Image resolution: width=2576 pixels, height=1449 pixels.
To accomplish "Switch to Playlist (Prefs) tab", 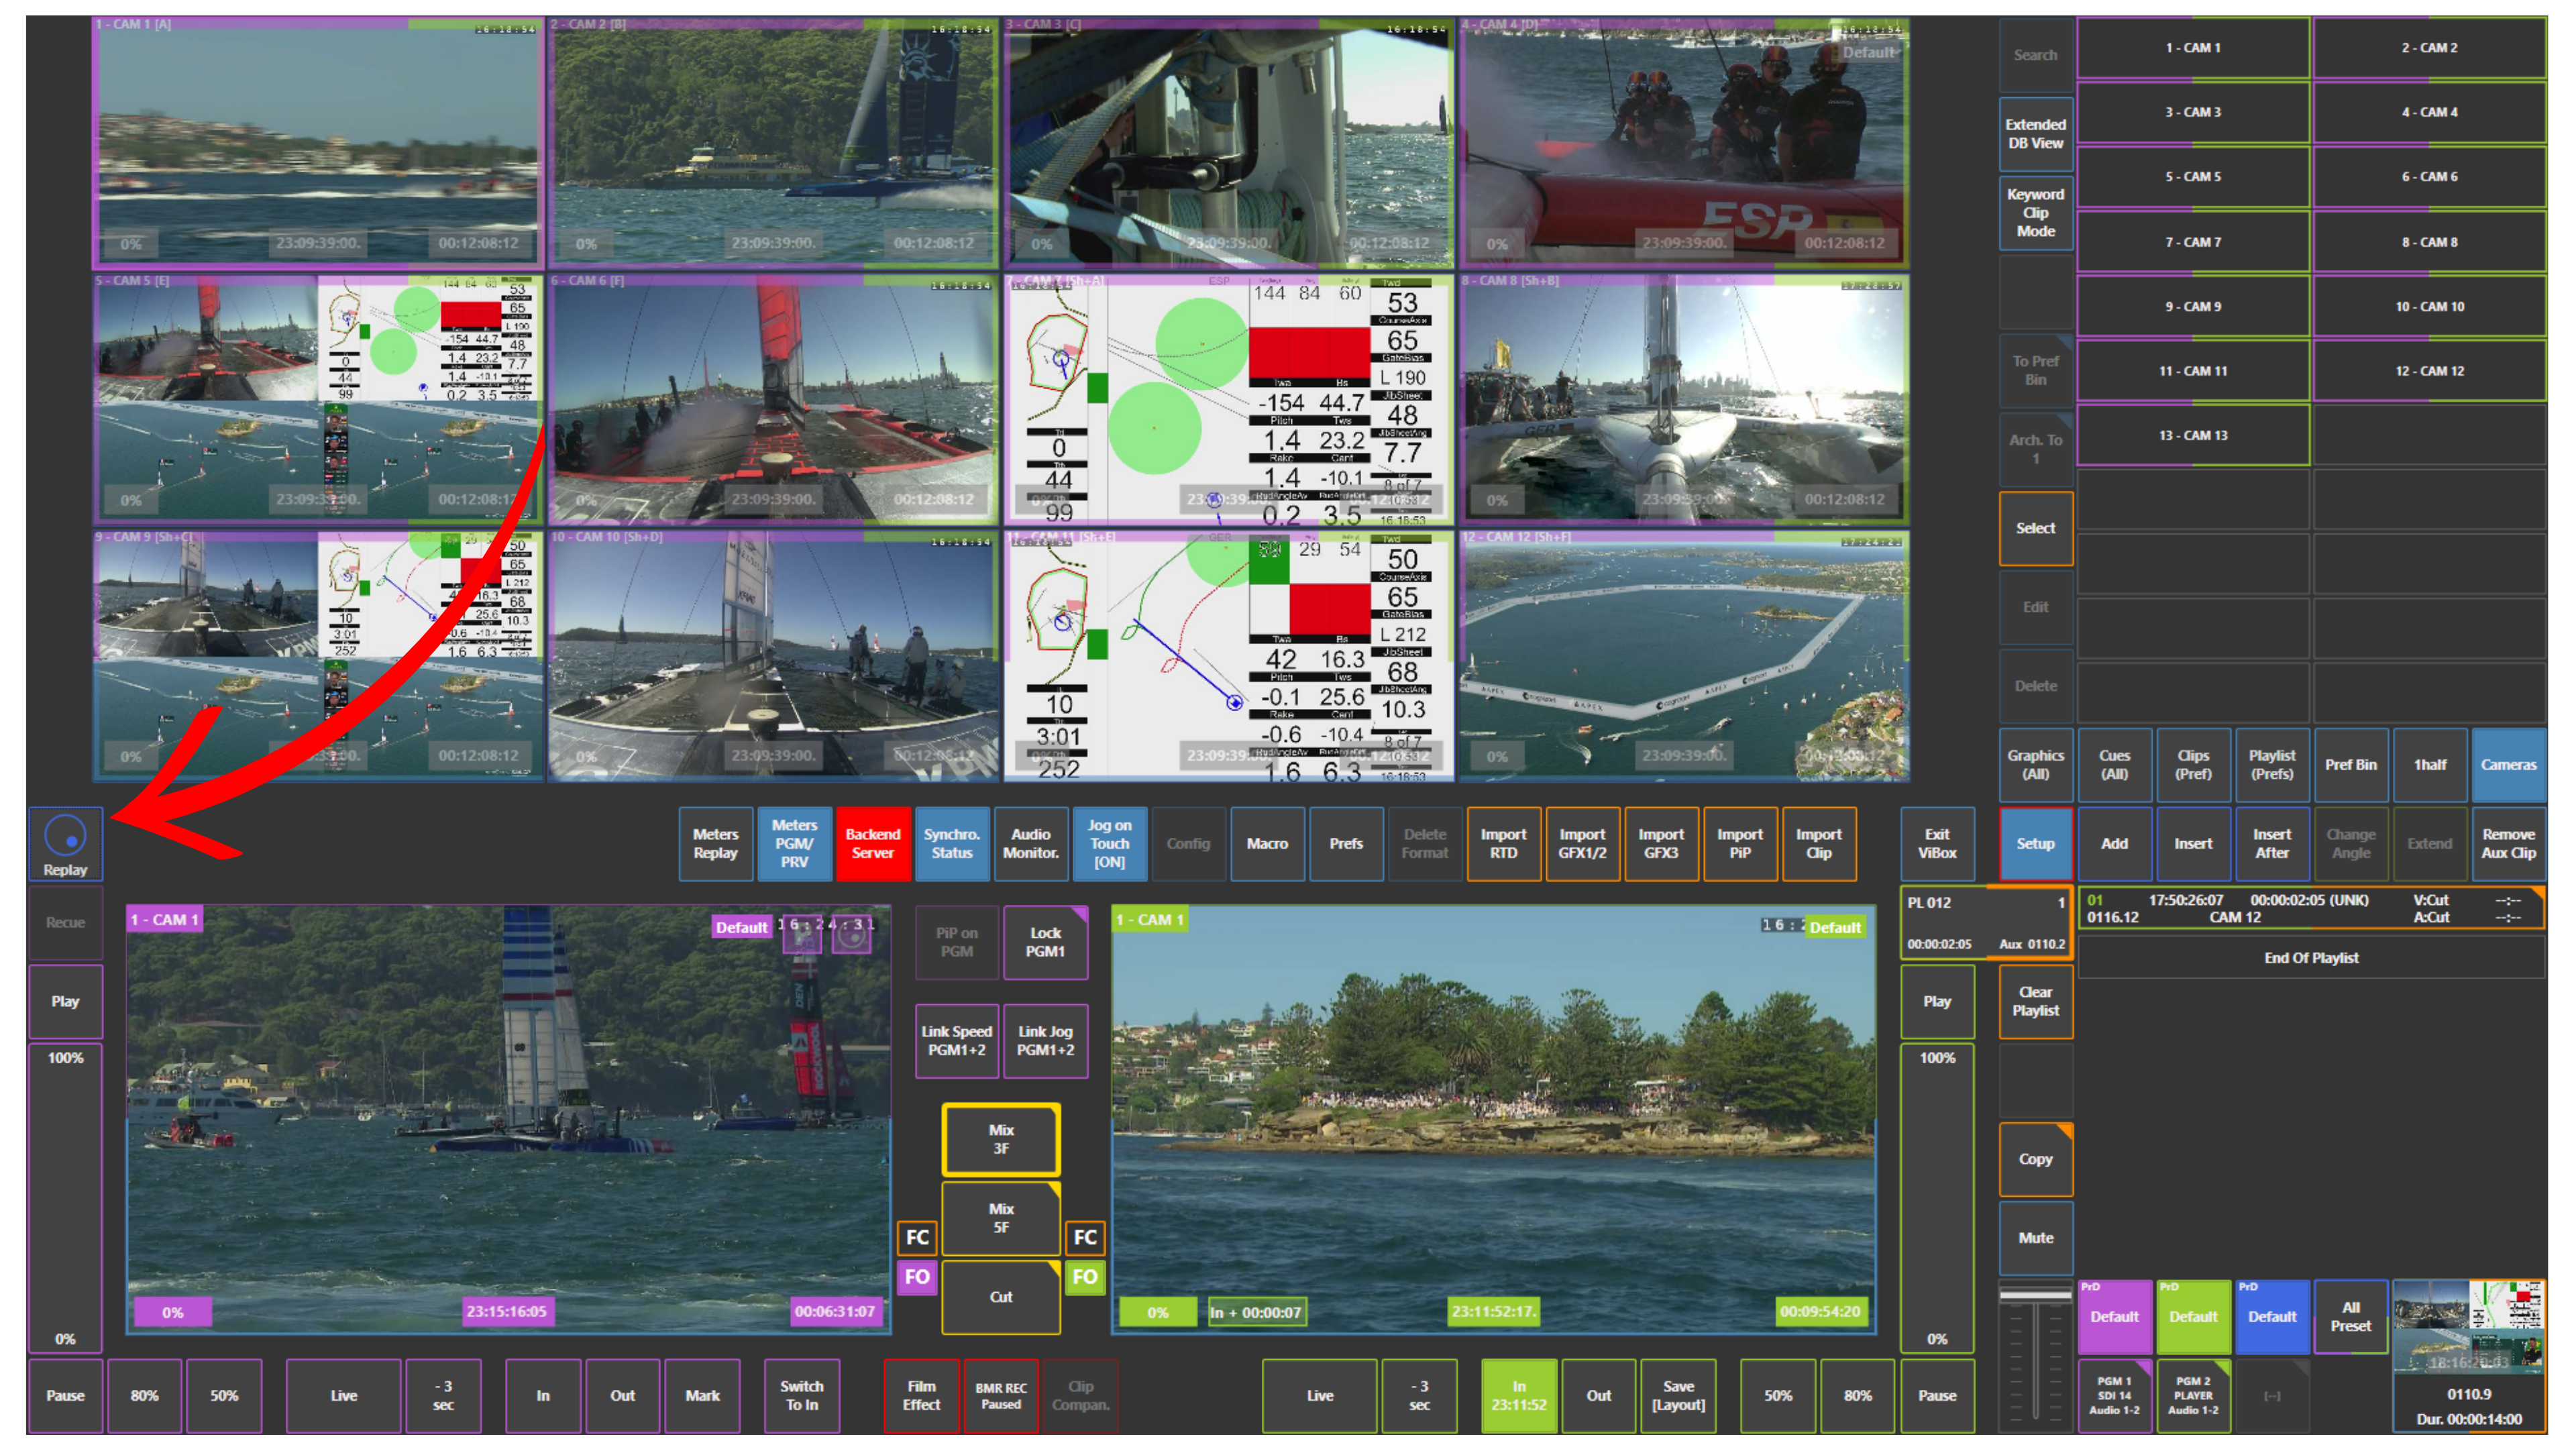I will (2272, 765).
